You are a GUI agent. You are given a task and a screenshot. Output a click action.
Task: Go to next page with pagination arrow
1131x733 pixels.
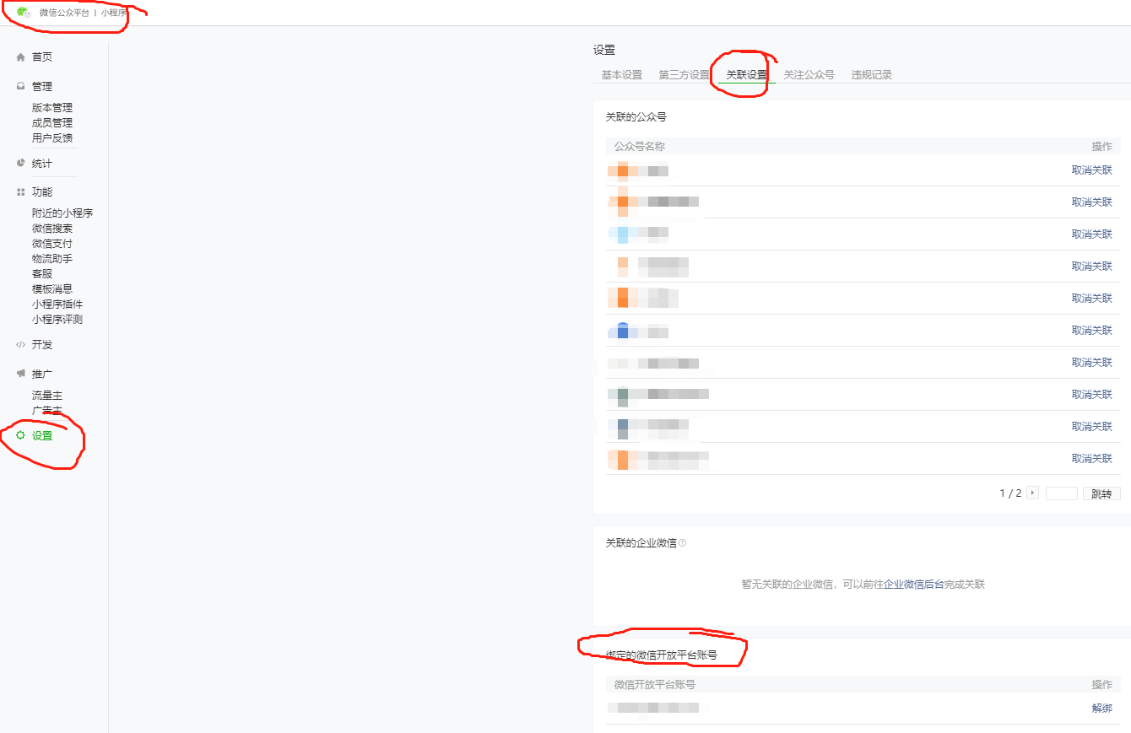click(x=1032, y=493)
